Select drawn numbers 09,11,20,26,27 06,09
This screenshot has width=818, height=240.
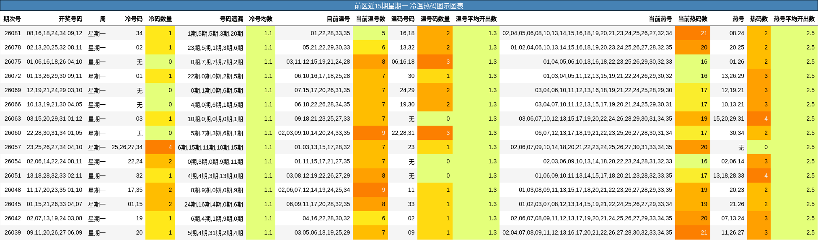[54, 232]
